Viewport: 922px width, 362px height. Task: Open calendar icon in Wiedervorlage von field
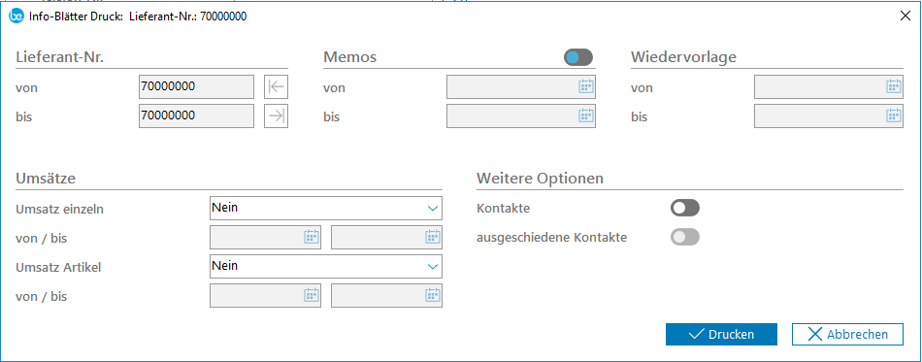[893, 87]
